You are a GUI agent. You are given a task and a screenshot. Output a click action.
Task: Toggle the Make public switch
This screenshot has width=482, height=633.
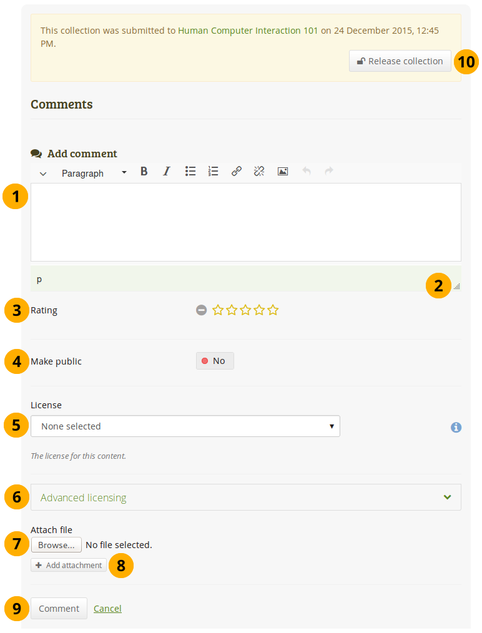[215, 361]
